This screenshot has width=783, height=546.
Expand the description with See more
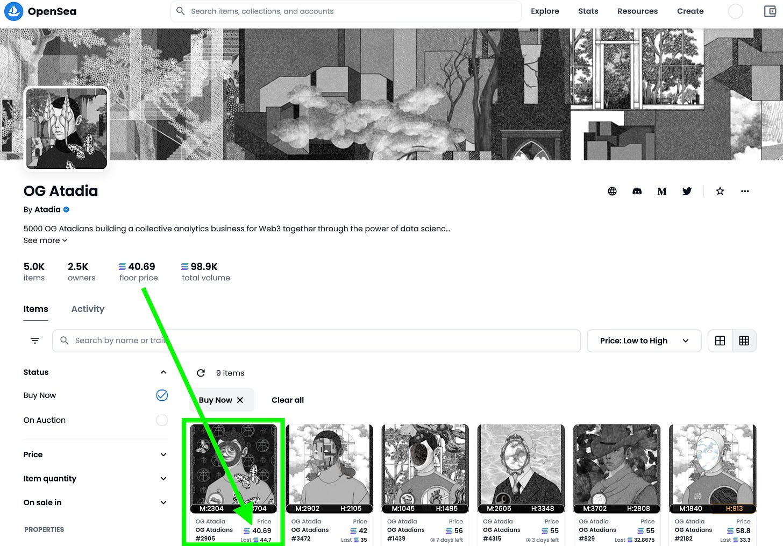[x=45, y=240]
